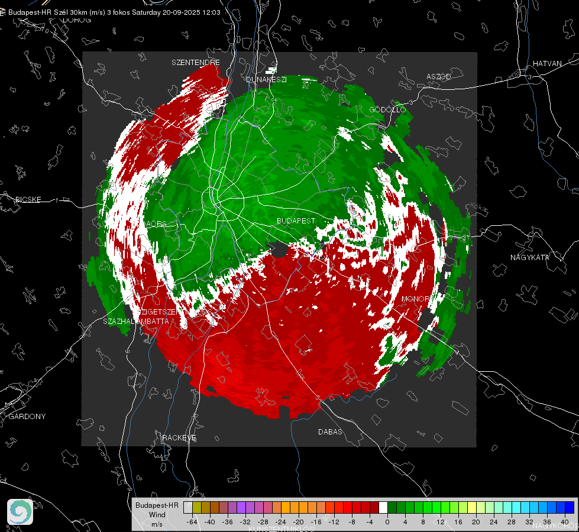Select the white zero-velocity legend swatch
This screenshot has height=532, width=579.
[x=383, y=507]
